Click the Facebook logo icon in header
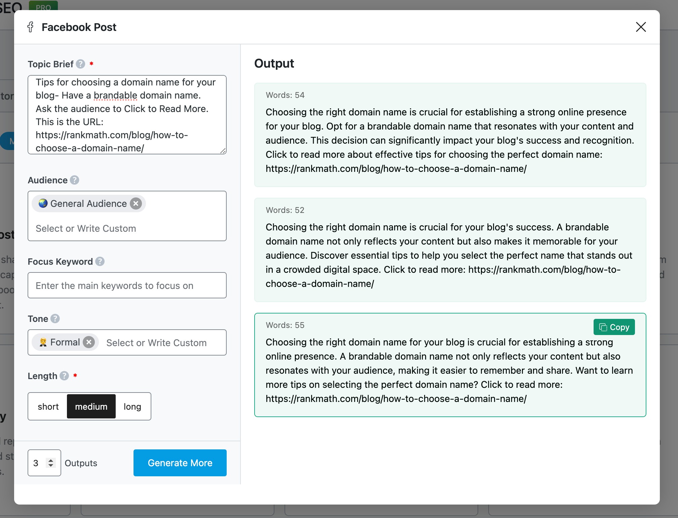The width and height of the screenshot is (678, 518). click(31, 27)
